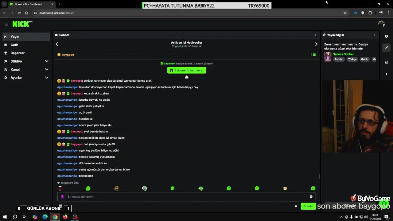Click the Gartic tag chip
Screen dimensions: 393x221
pyautogui.click(x=364, y=59)
